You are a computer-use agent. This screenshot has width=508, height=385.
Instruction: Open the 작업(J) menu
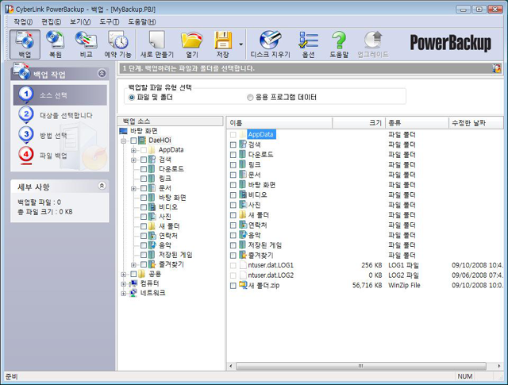click(x=23, y=21)
